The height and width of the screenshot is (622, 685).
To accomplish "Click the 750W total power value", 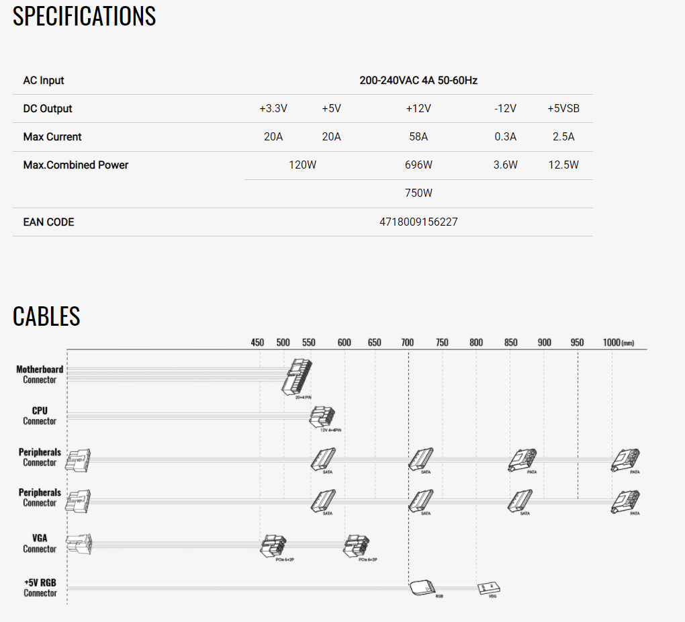I will [x=418, y=193].
